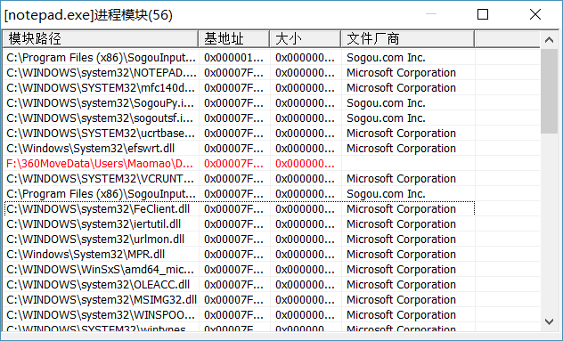Select the OLEACC.dll module row

(239, 285)
